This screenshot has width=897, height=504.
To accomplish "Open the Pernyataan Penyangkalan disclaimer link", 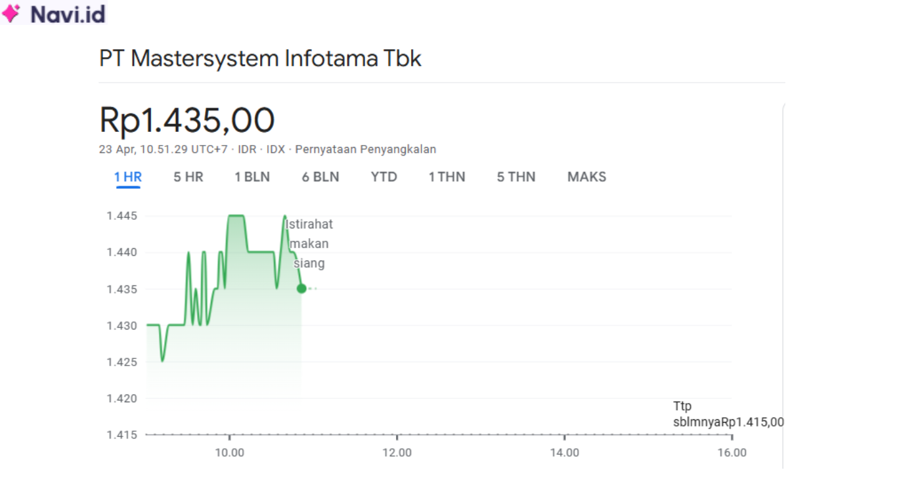I will 366,149.
